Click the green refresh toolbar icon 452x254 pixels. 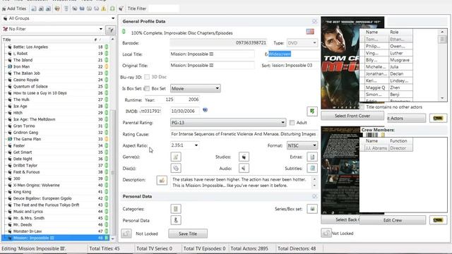(112, 8)
